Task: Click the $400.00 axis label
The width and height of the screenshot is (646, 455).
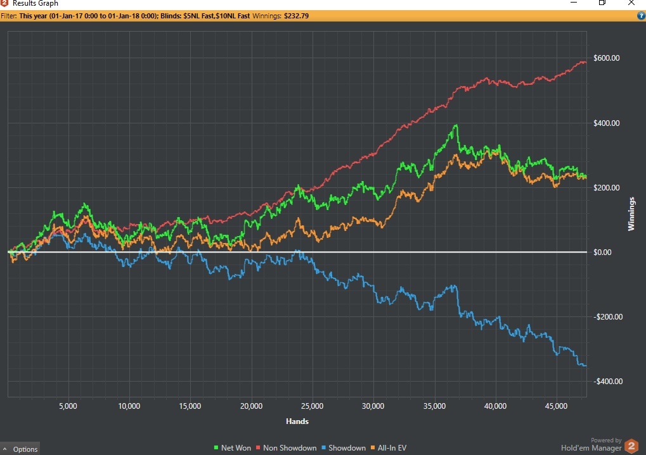Action: point(606,123)
